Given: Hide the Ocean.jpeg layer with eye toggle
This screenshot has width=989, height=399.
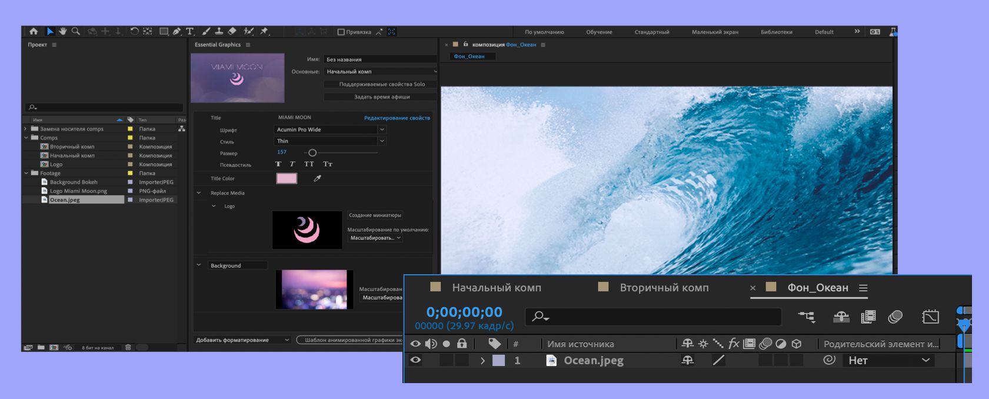Looking at the screenshot, I should coord(415,360).
